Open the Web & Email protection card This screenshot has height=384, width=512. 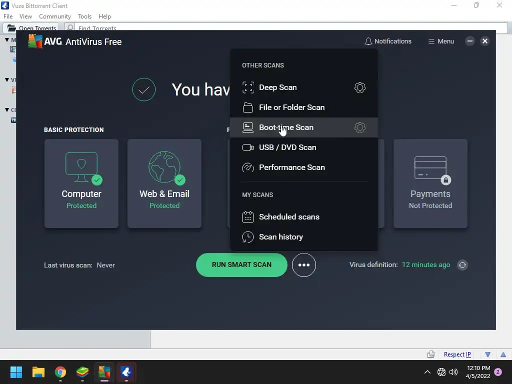pyautogui.click(x=164, y=183)
